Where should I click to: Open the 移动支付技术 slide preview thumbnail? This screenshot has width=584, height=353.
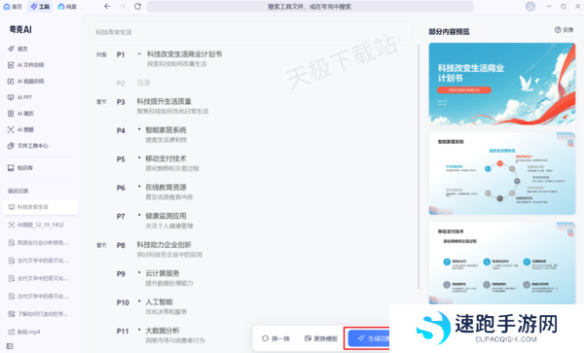(x=501, y=263)
